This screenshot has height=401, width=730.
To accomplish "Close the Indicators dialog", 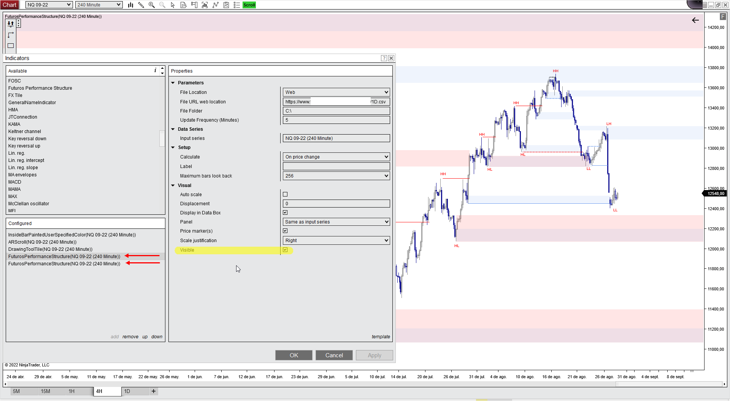I will [391, 58].
